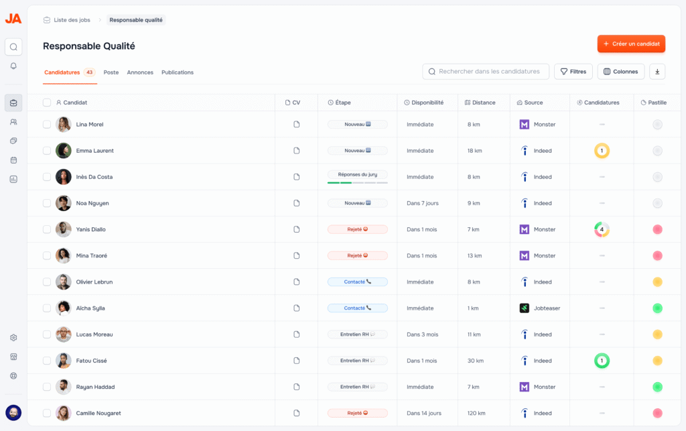
Task: Click the candidatures ring for Emma Laurent
Action: click(602, 151)
